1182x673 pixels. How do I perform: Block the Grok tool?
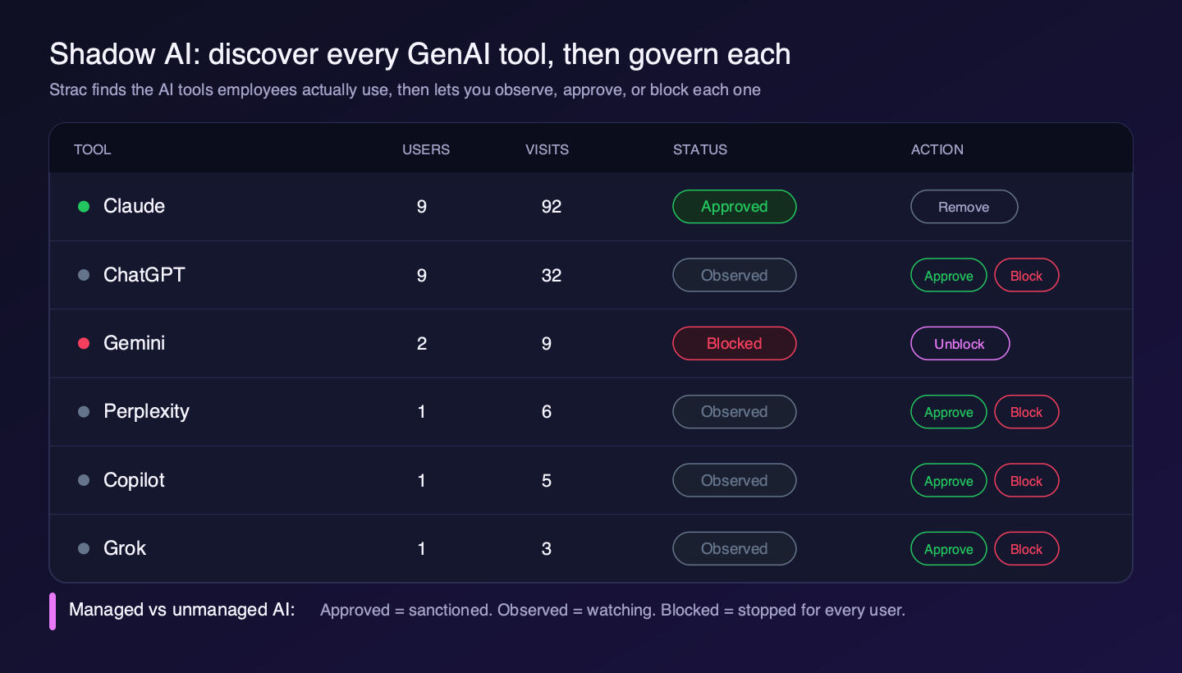point(1027,549)
